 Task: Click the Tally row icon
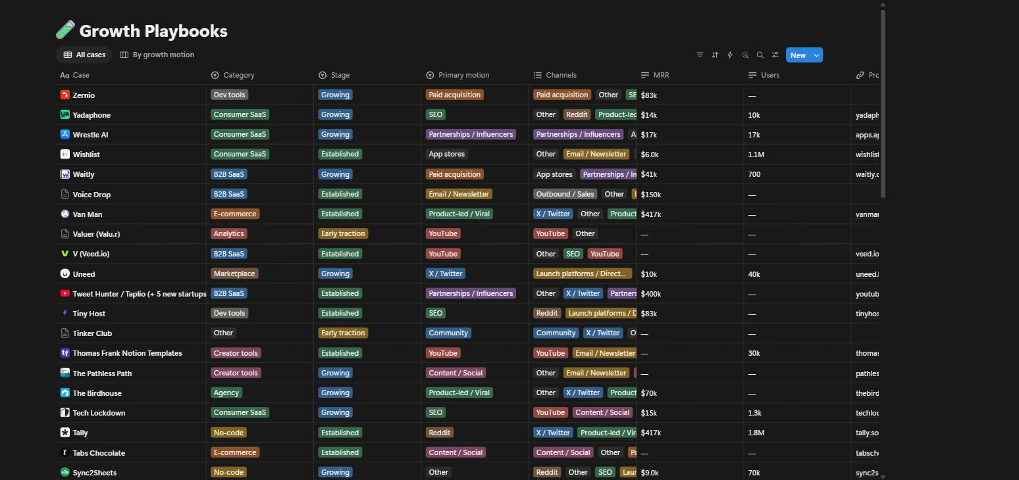[x=65, y=433]
